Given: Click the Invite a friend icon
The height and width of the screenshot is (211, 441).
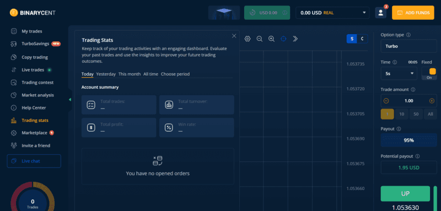Looking at the screenshot, I should (x=13, y=145).
